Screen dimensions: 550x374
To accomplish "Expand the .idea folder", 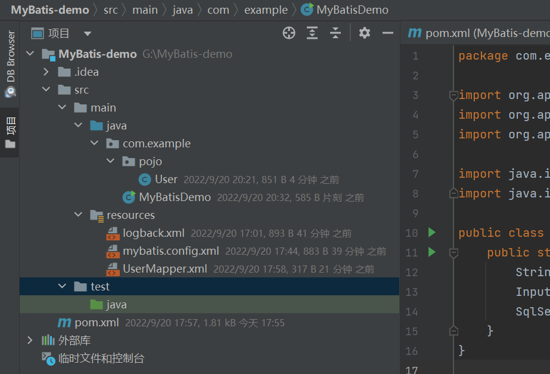I will 46,72.
